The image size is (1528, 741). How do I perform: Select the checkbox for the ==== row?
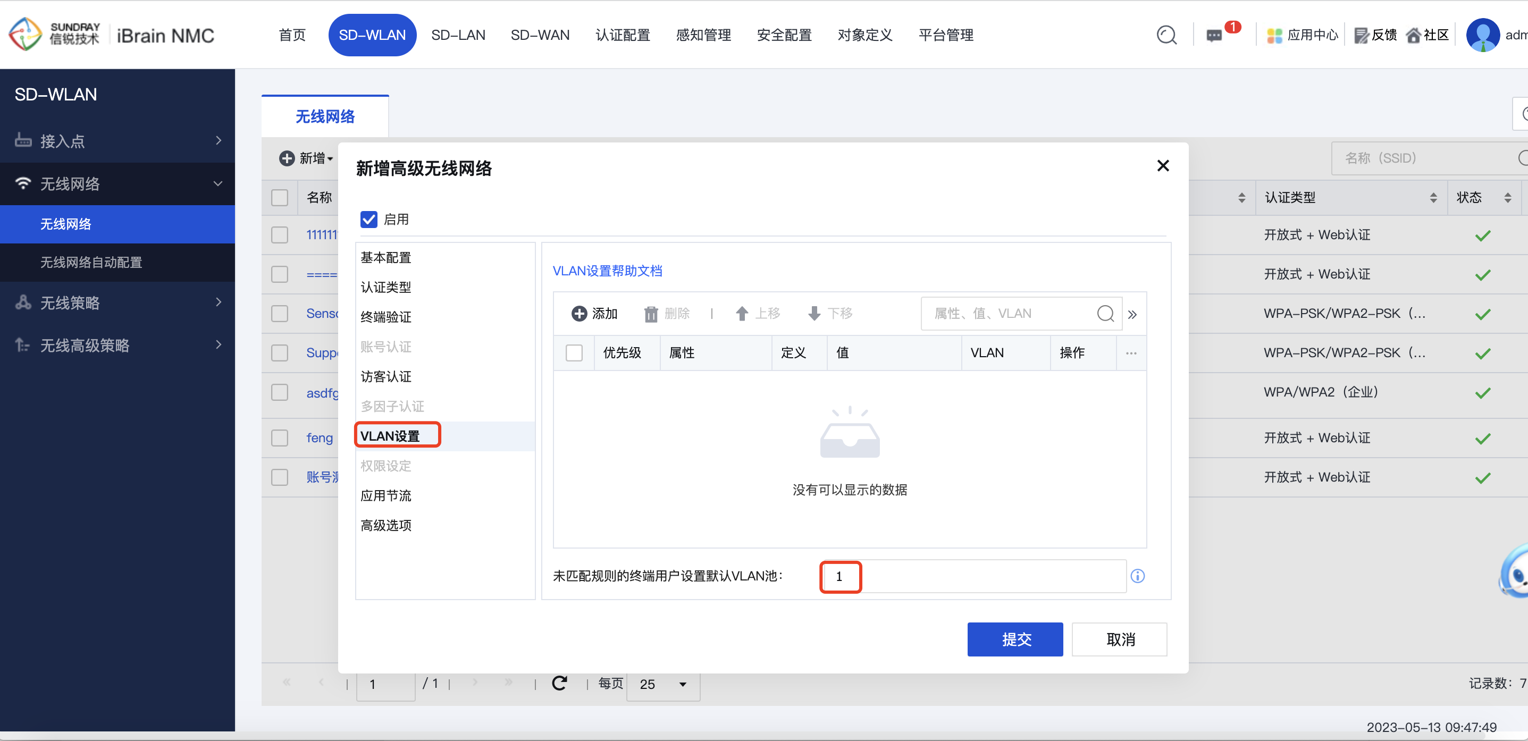click(279, 274)
